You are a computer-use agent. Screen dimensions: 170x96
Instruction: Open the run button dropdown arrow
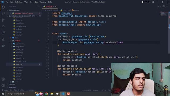(x=160, y=6)
